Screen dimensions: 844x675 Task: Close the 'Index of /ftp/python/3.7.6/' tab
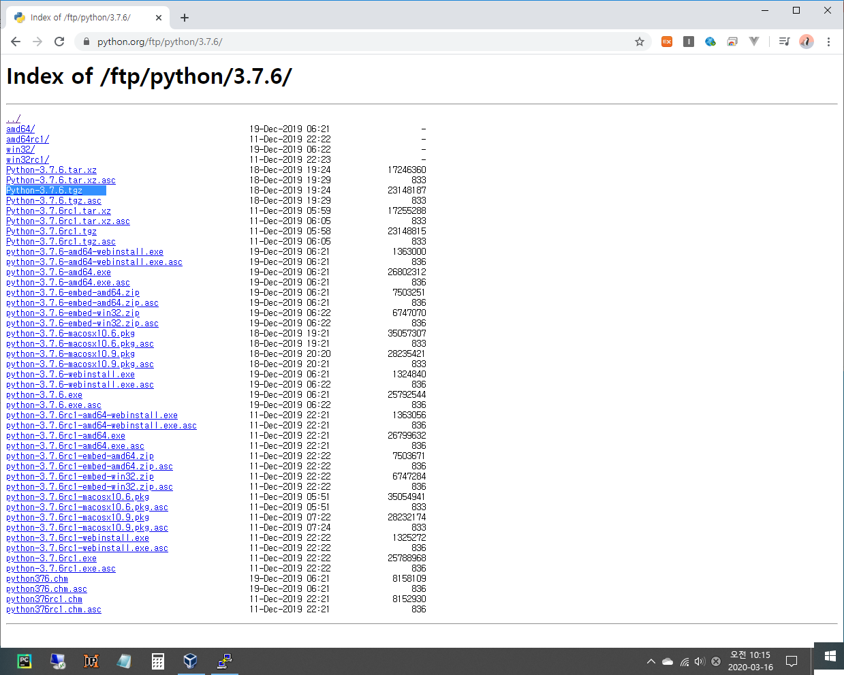pyautogui.click(x=159, y=18)
